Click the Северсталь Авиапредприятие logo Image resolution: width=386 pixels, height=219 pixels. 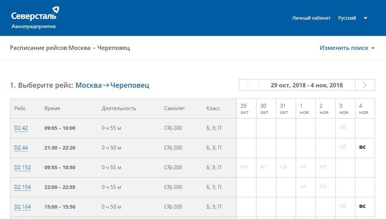pos(35,18)
